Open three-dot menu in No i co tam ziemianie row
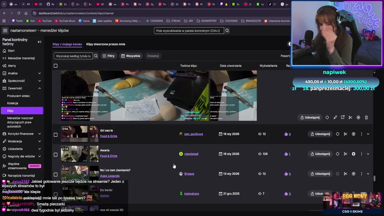This screenshot has width=384, height=216. click(361, 174)
